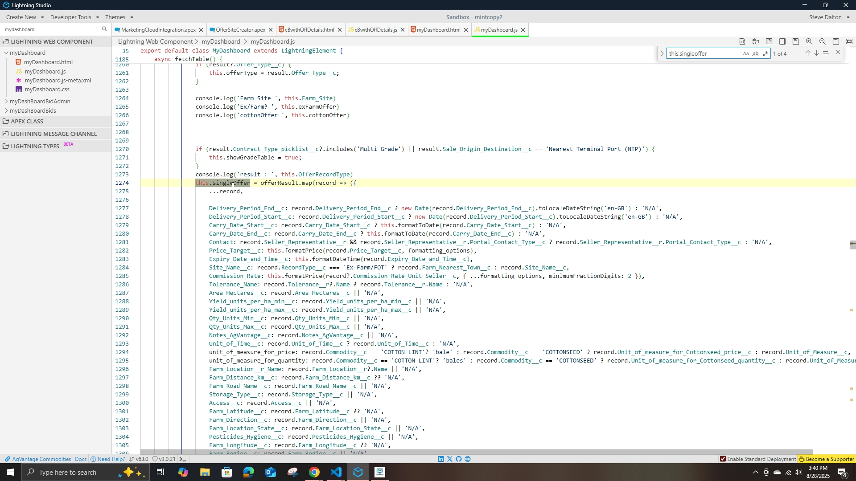Switch to the OfferSiteCreator.apex tab
Image resolution: width=856 pixels, height=481 pixels.
coord(240,30)
